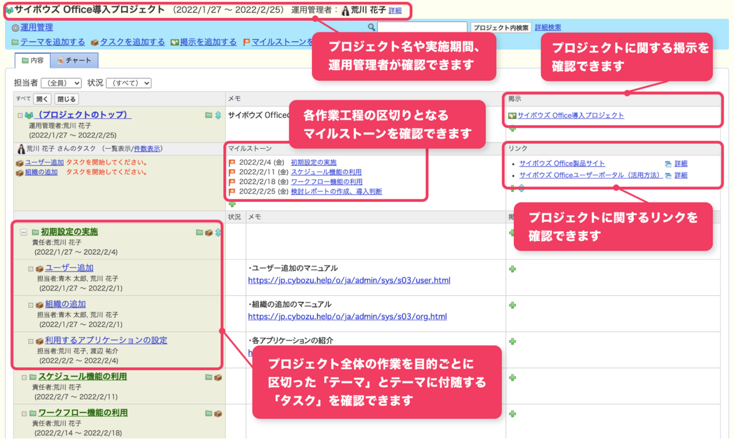
Task: Switch to the 内容 tab
Action: coord(32,61)
